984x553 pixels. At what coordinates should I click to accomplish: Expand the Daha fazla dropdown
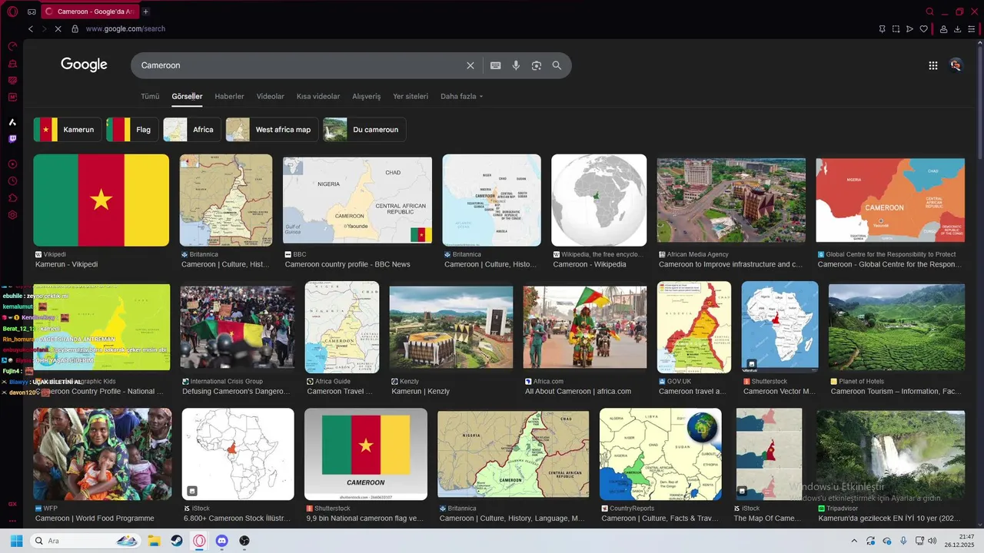coord(461,96)
